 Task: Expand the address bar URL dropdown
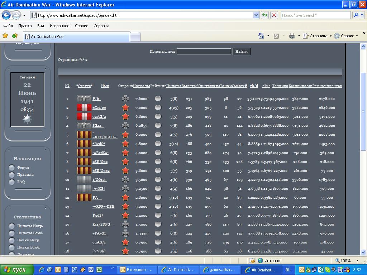tap(256, 15)
